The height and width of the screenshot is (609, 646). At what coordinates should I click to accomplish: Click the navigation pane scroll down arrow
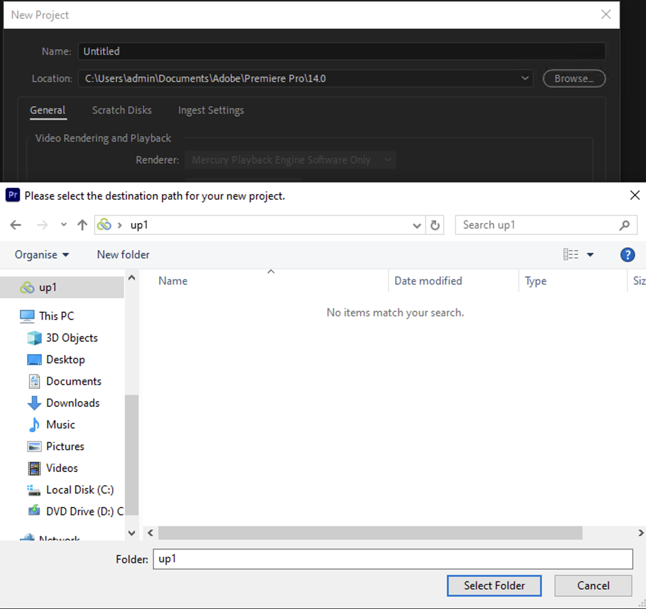tap(132, 533)
